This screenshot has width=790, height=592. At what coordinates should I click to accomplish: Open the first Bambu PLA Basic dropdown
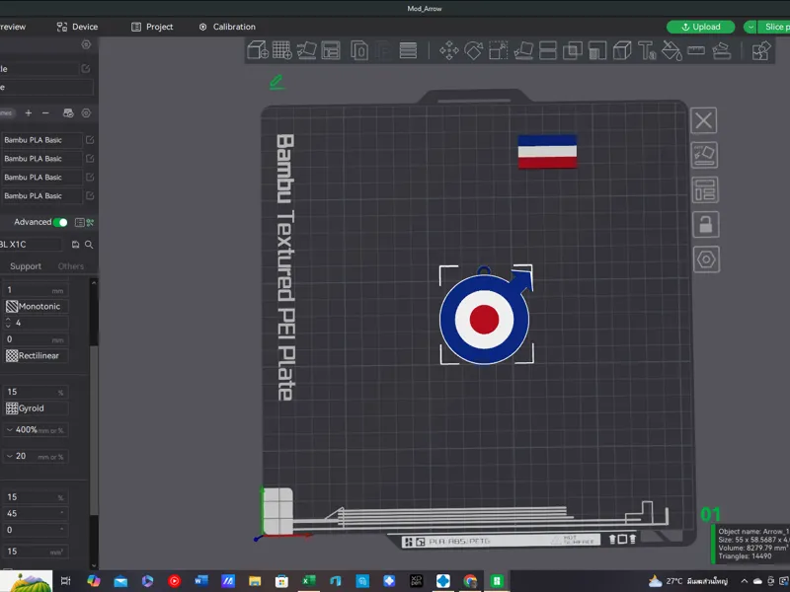(x=41, y=140)
